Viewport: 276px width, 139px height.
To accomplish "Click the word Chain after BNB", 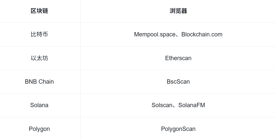I will [x=46, y=82].
